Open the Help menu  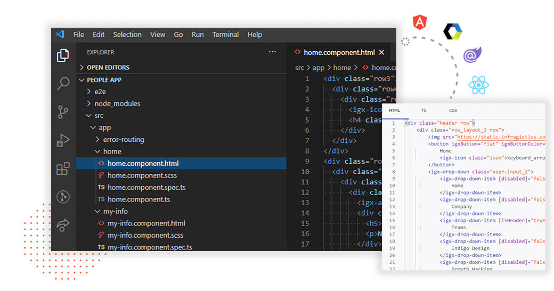tap(255, 35)
